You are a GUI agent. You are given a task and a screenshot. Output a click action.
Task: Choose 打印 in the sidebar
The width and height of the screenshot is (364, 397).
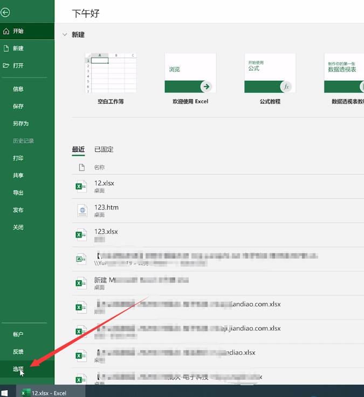(27, 158)
